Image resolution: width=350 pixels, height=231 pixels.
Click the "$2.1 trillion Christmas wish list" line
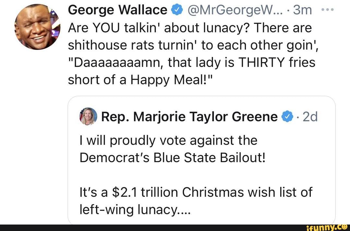click(196, 192)
